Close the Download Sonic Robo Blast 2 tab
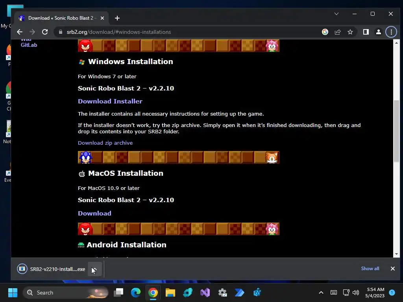 [x=102, y=18]
